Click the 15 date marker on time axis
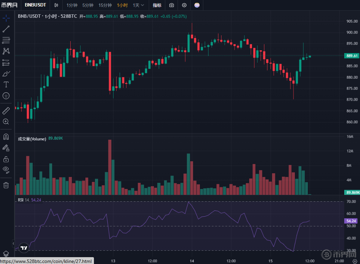Image resolution: width=360 pixels, height=264 pixels. (x=271, y=261)
